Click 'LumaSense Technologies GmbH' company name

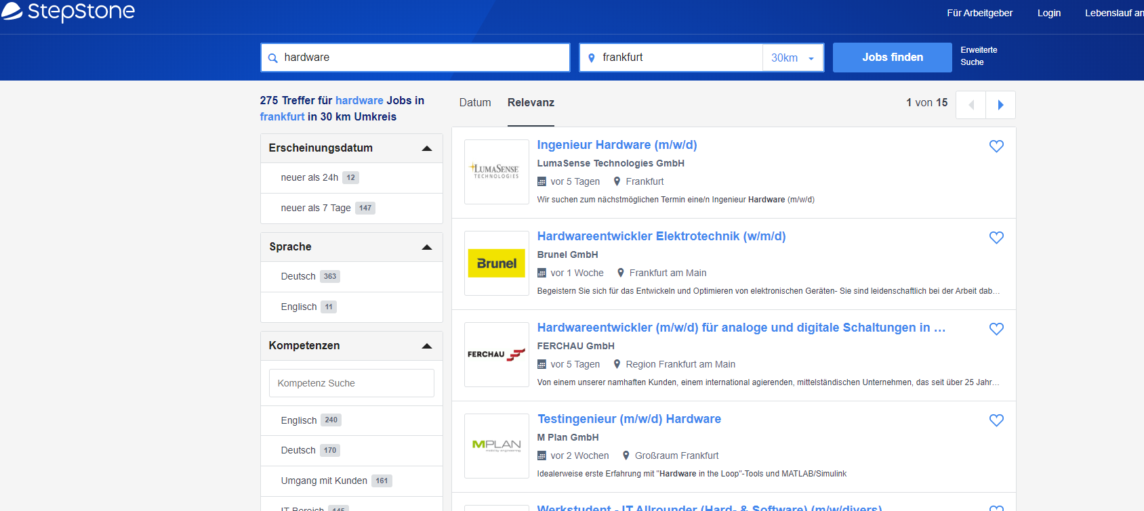[x=611, y=163]
